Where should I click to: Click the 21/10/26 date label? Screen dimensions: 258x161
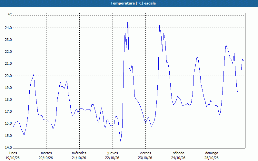79,158
